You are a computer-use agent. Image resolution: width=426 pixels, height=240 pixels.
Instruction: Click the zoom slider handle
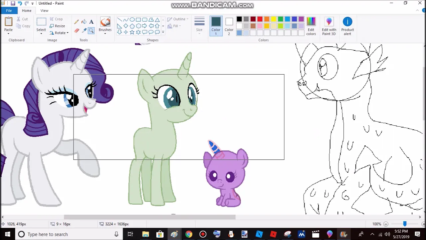(405, 224)
